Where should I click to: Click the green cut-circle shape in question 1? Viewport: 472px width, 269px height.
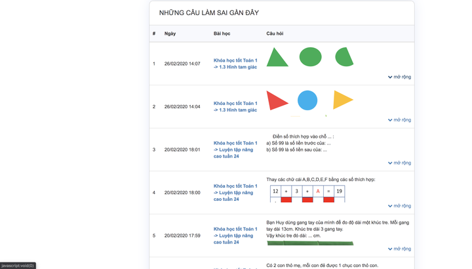tap(344, 57)
